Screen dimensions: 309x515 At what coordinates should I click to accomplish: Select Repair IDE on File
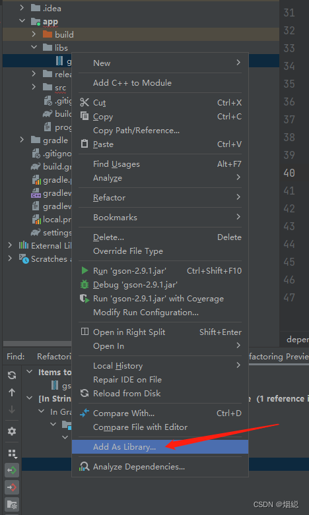click(160, 379)
